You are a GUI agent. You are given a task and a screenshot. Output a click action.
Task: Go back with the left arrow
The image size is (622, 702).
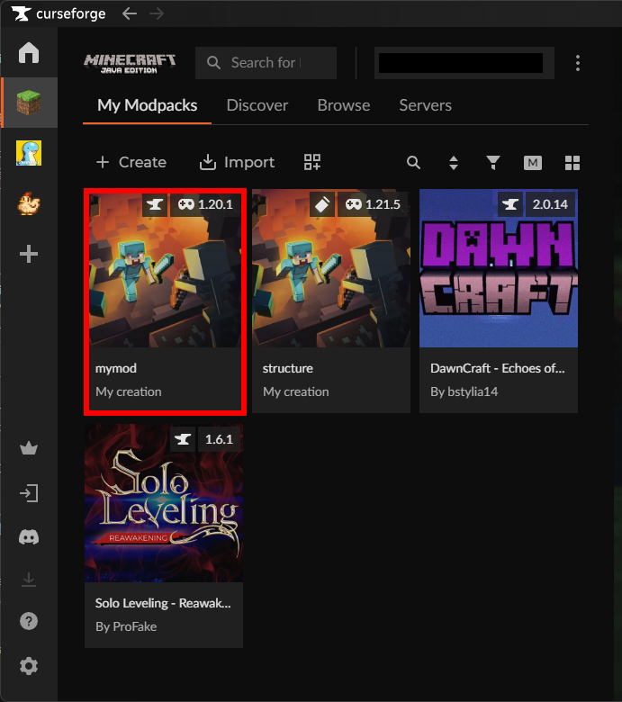click(x=130, y=13)
